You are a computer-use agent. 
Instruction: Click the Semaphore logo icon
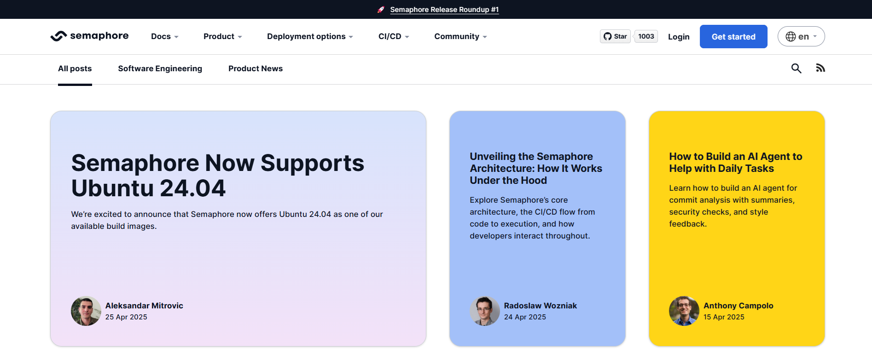(x=58, y=36)
